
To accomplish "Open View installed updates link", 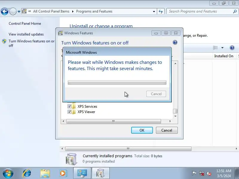I will click(x=26, y=34).
